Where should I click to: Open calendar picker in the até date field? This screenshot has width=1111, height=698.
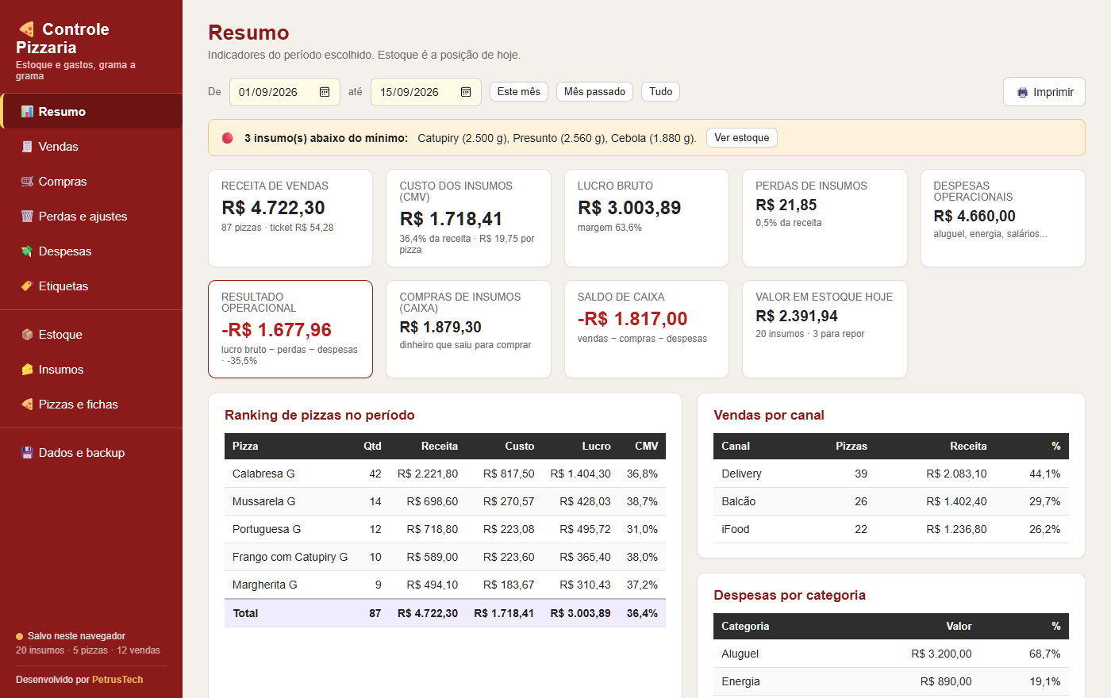(x=466, y=92)
